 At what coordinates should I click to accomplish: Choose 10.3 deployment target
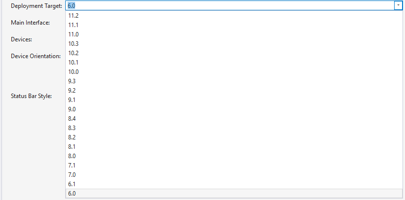[74, 44]
